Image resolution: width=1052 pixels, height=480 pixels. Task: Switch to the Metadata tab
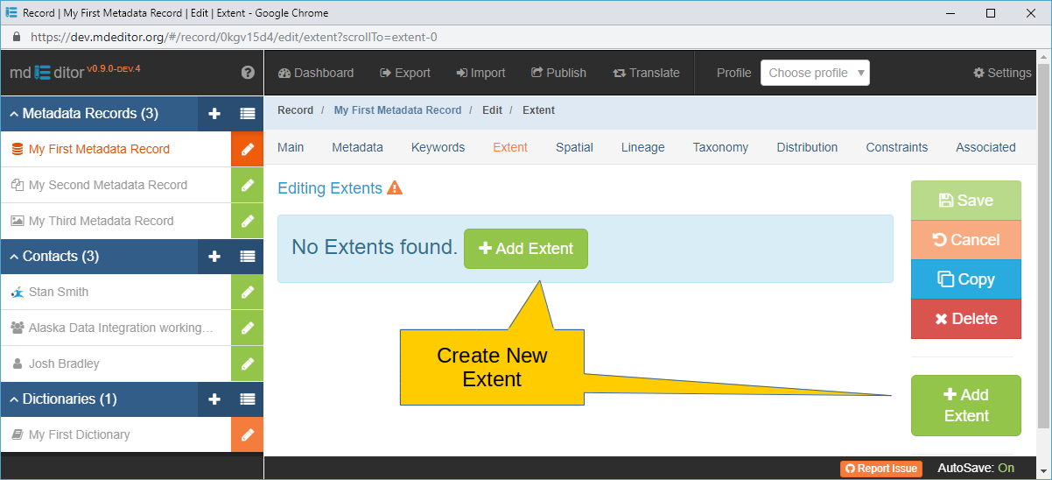[x=357, y=147]
